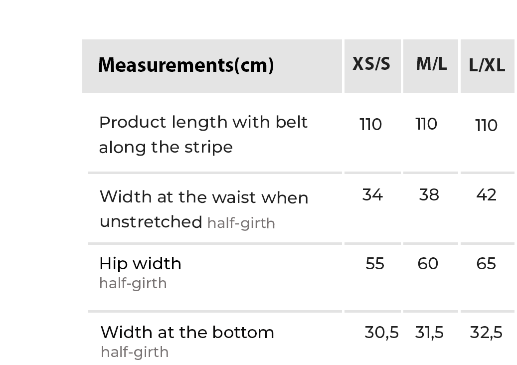Select hip width value 55

pyautogui.click(x=375, y=264)
